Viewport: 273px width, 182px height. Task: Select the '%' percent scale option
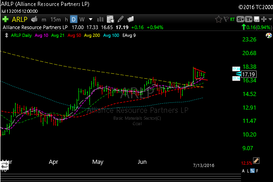coord(252,171)
